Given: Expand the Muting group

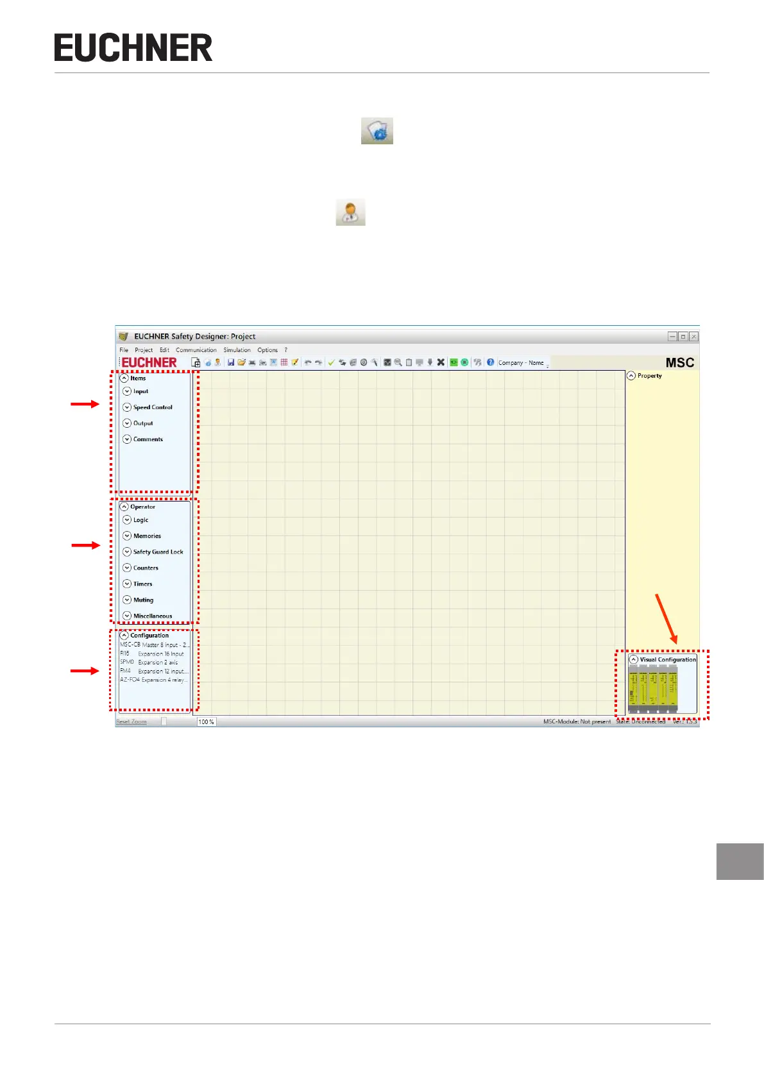Looking at the screenshot, I should coord(127,600).
